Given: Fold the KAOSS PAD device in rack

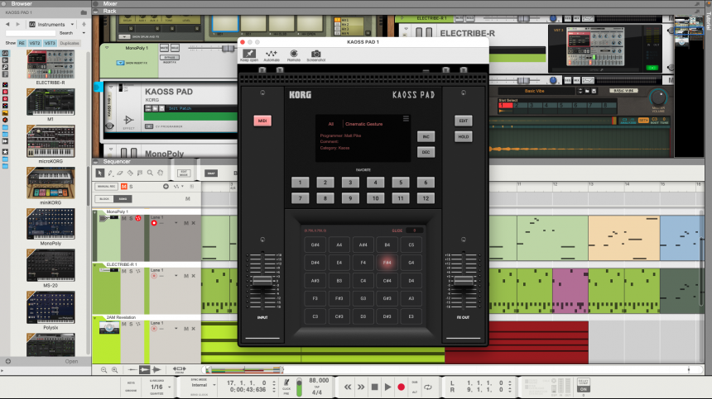Looking at the screenshot, I should click(x=111, y=86).
